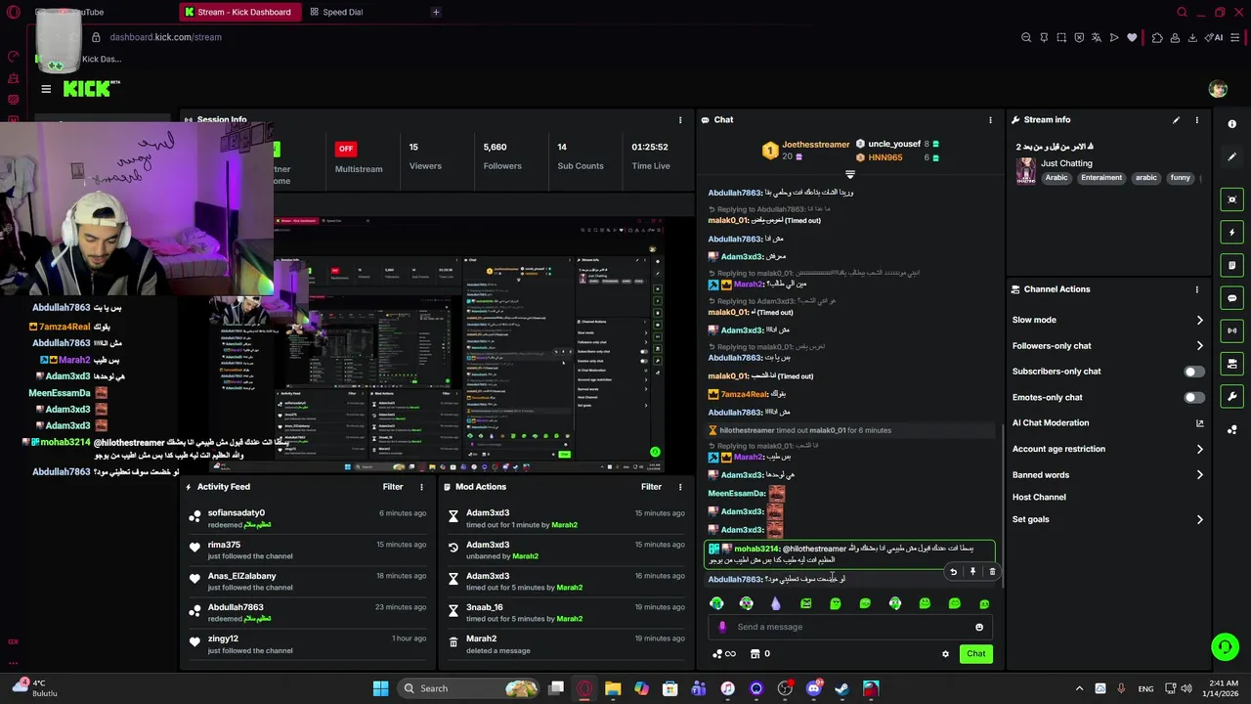This screenshot has width=1251, height=704.
Task: Click the channel points infinity icon
Action: click(x=724, y=654)
